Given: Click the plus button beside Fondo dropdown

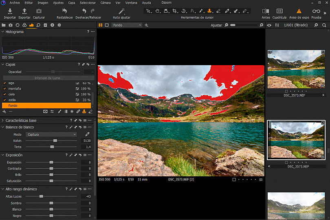Looking at the screenshot, I should click(x=146, y=25).
